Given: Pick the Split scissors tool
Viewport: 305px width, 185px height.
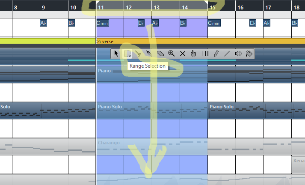Looking at the screenshot, I should pyautogui.click(x=138, y=54).
